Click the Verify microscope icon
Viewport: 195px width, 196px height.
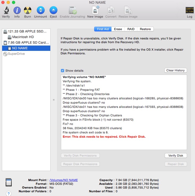(x=6, y=10)
